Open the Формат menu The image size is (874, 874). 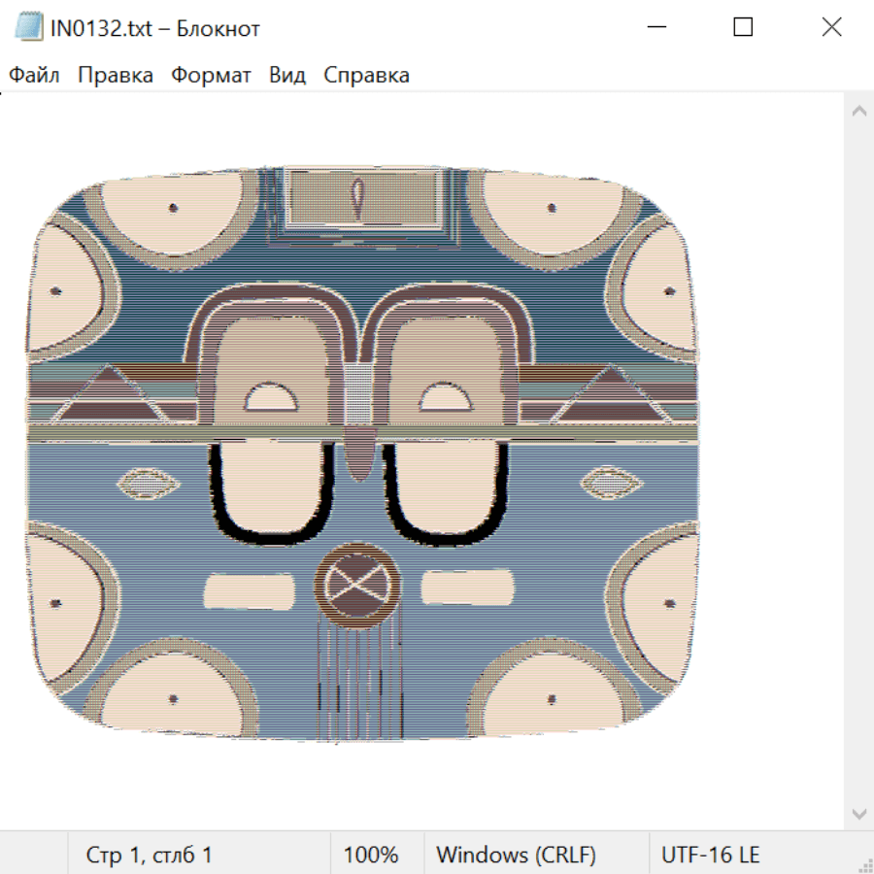[211, 76]
